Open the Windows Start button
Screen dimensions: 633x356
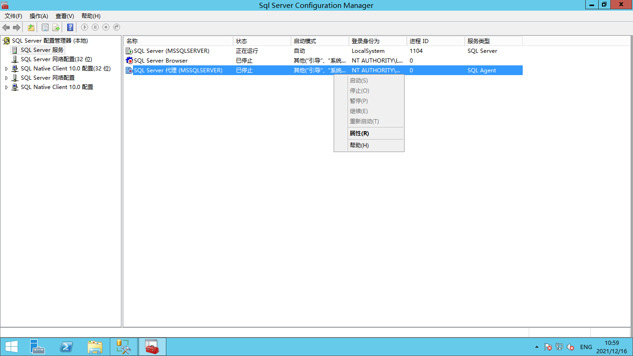coord(11,347)
